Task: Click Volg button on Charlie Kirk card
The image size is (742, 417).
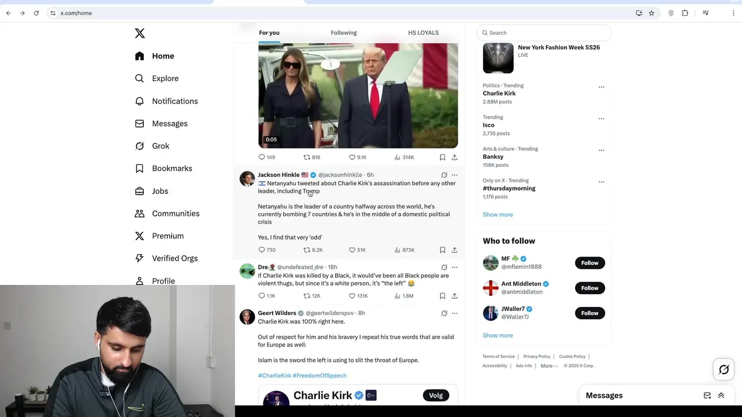Action: [436, 395]
